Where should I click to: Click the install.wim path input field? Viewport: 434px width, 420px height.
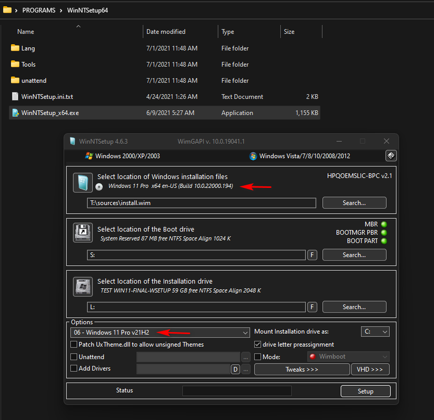pos(202,203)
